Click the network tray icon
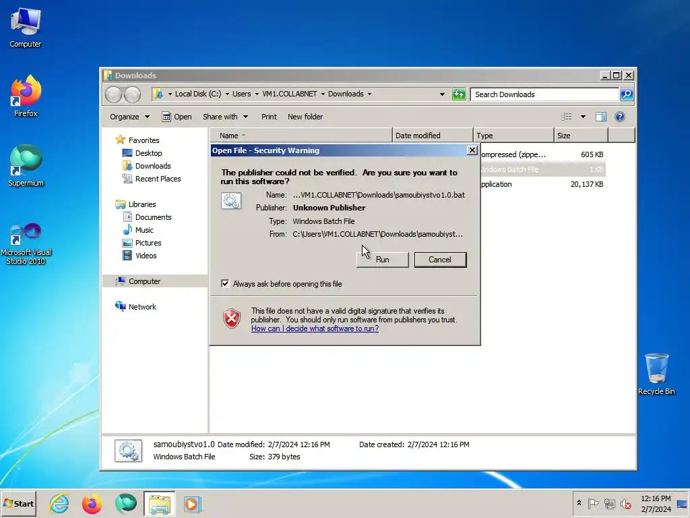 click(x=609, y=503)
